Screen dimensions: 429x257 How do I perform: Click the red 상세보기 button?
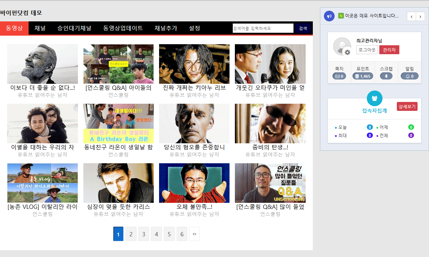tap(407, 106)
